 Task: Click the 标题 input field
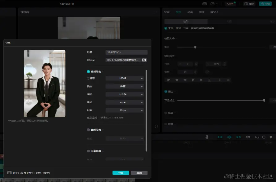pyautogui.click(x=126, y=52)
